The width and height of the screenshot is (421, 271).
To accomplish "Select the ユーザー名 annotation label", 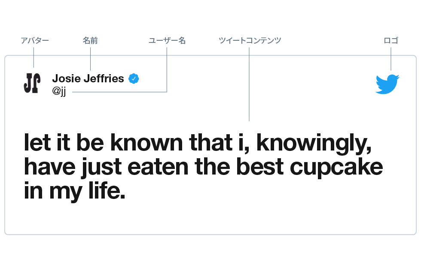I will [167, 41].
